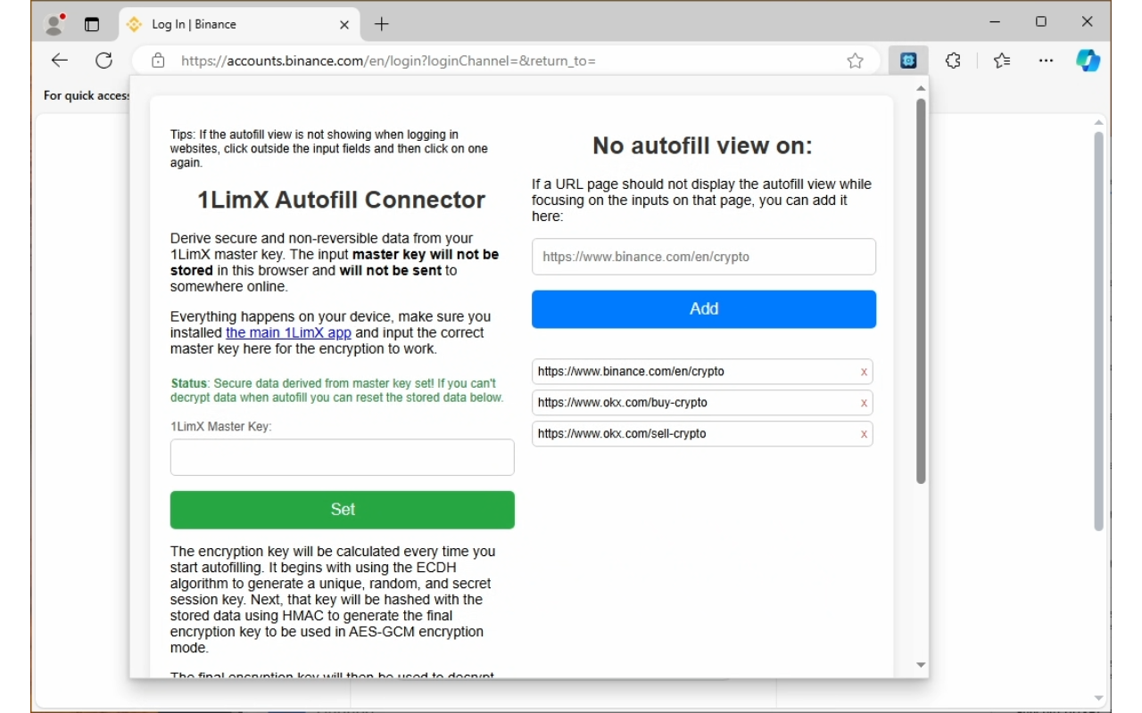
Task: Open the Favorites list icon
Action: 1002,61
